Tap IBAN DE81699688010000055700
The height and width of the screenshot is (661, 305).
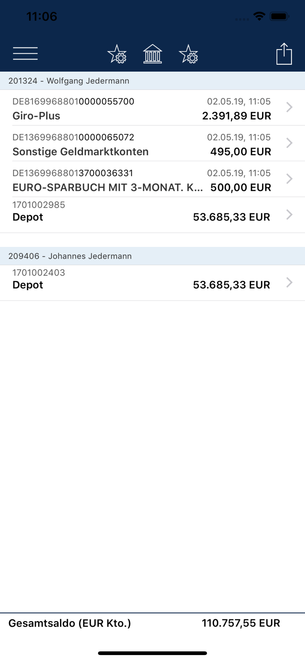coord(73,101)
